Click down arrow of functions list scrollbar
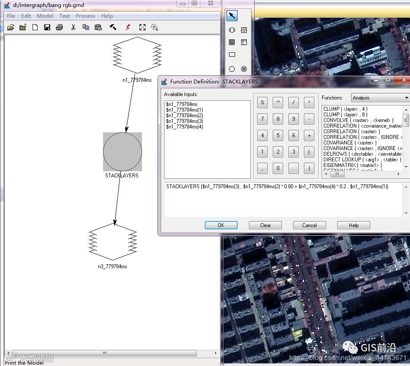 click(x=406, y=167)
